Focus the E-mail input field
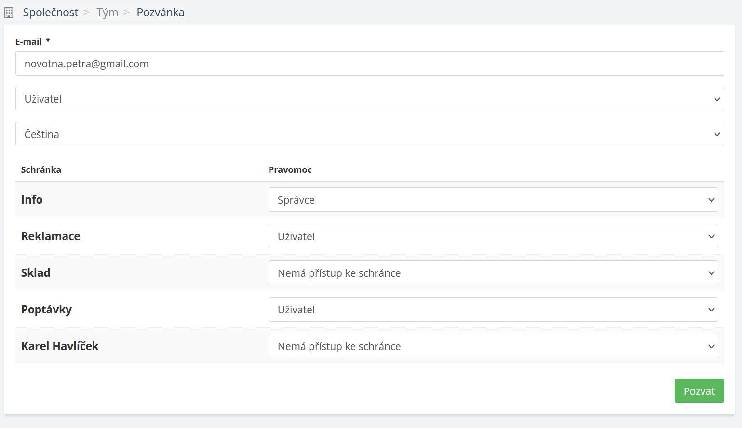 click(x=369, y=64)
